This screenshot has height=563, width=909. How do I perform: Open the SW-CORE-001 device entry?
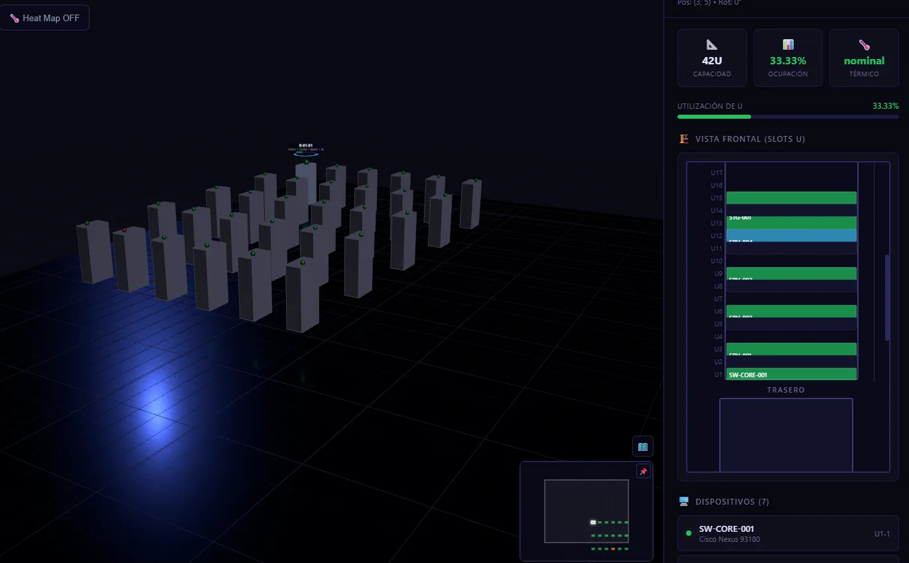click(x=788, y=533)
